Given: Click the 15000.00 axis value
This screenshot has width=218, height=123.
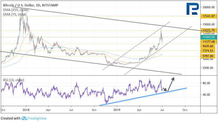Looking at the screenshot, I should pyautogui.click(x=209, y=24).
